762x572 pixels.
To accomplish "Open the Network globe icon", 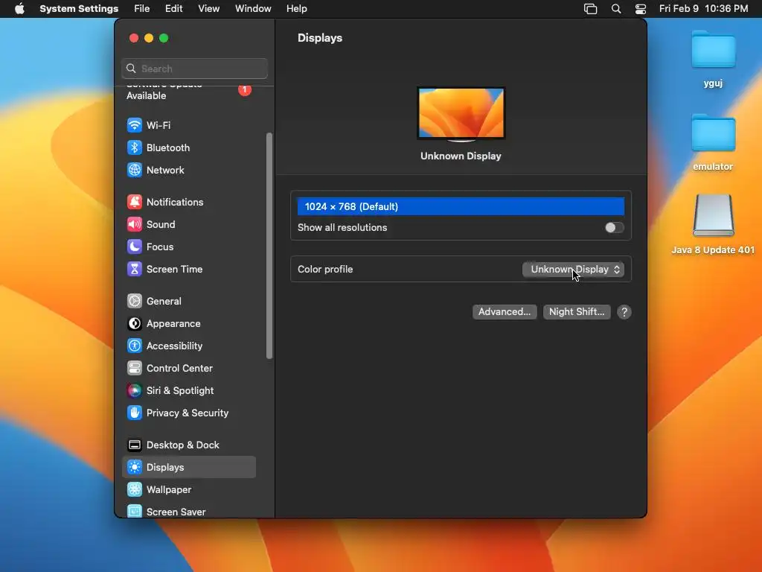I will 135,170.
